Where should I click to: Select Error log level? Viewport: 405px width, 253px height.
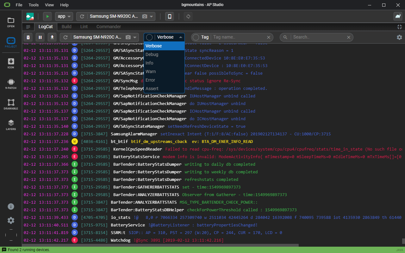(x=164, y=80)
